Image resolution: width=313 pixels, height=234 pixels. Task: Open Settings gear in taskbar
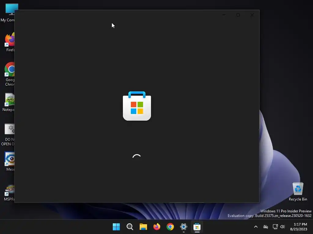[x=184, y=227]
